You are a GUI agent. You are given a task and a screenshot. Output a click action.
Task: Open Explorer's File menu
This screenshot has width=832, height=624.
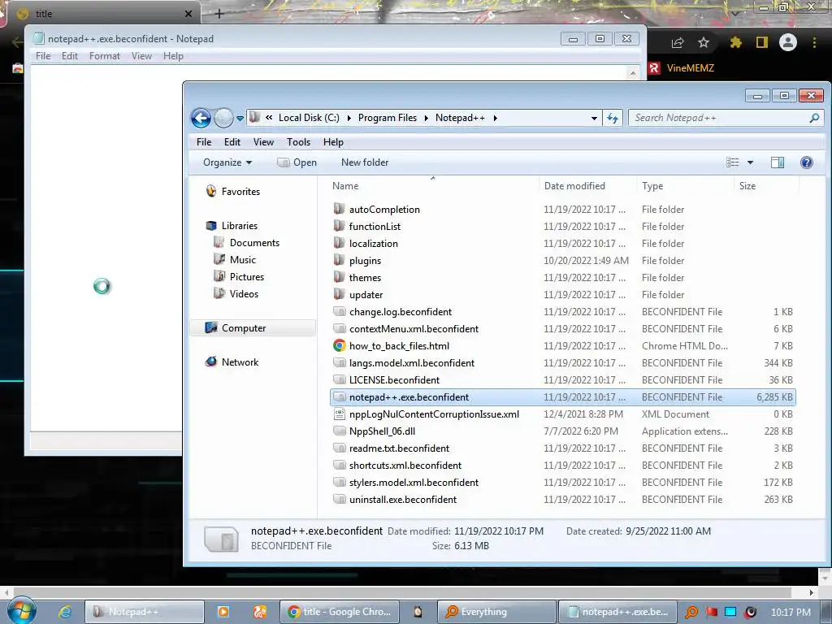coord(204,141)
